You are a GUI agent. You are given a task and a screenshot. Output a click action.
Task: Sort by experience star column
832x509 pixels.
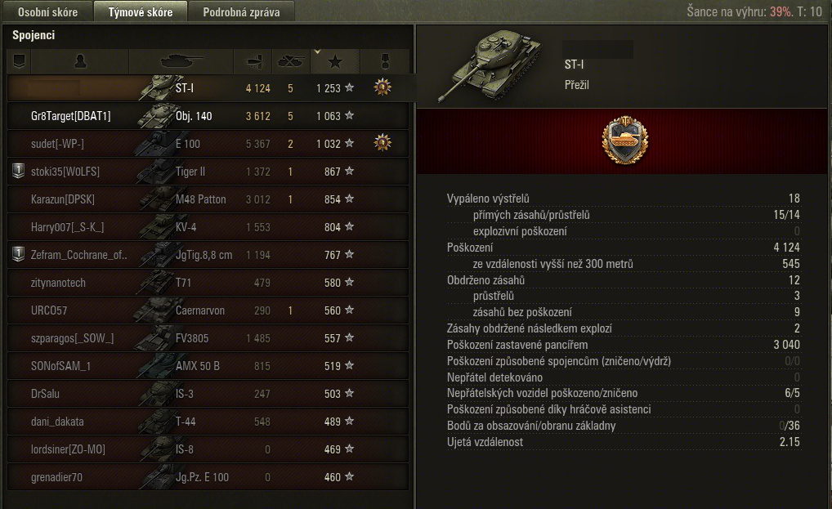pyautogui.click(x=335, y=61)
